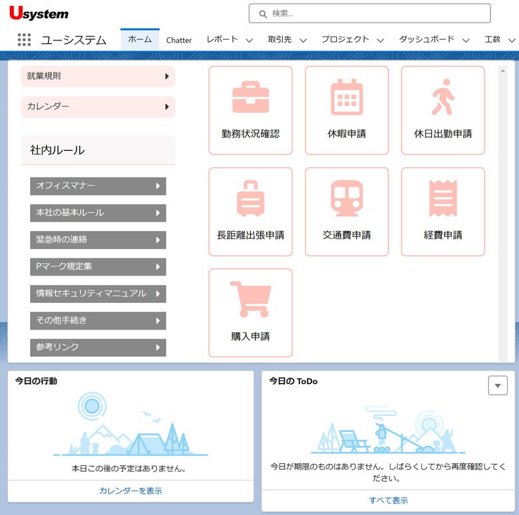Screen dimensions: 519x515
Task: Click the Usystem logo
Action: tap(39, 13)
